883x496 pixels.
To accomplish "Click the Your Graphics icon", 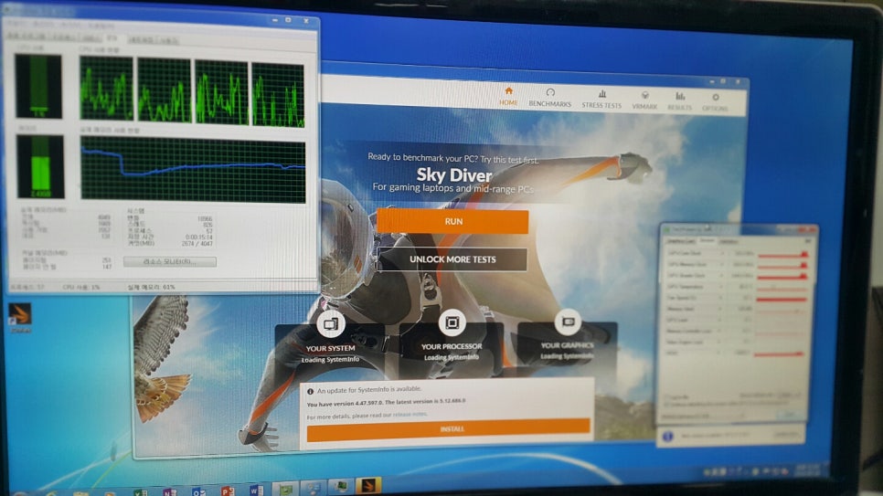I will (568, 322).
